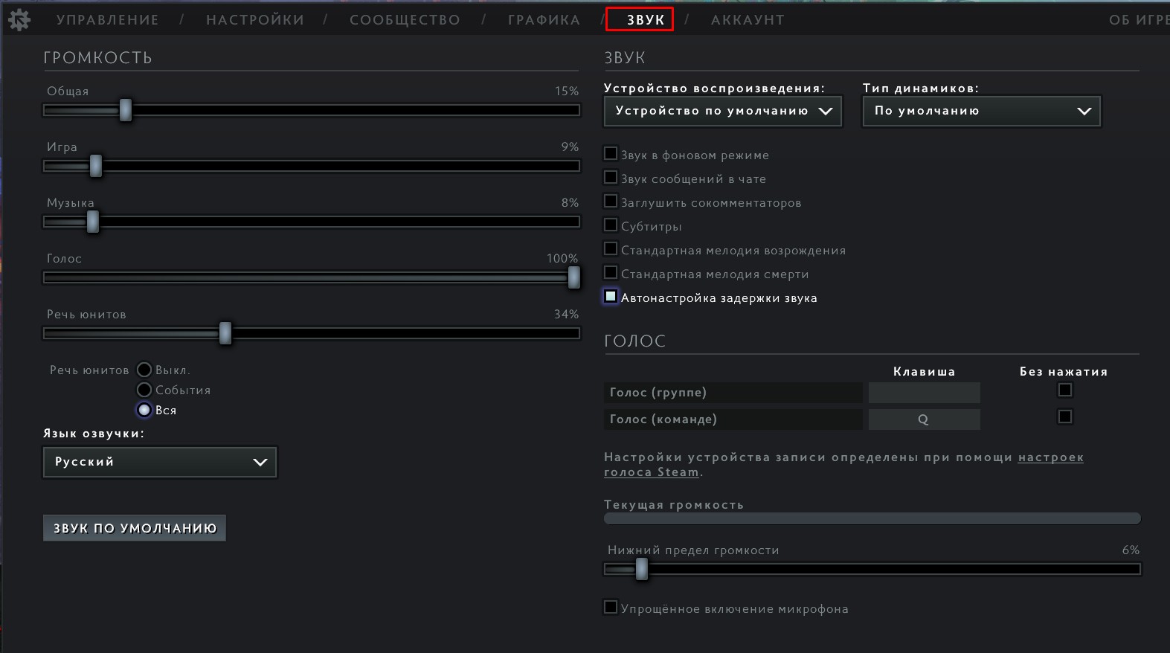Select the Выкл. unit speech option

144,370
